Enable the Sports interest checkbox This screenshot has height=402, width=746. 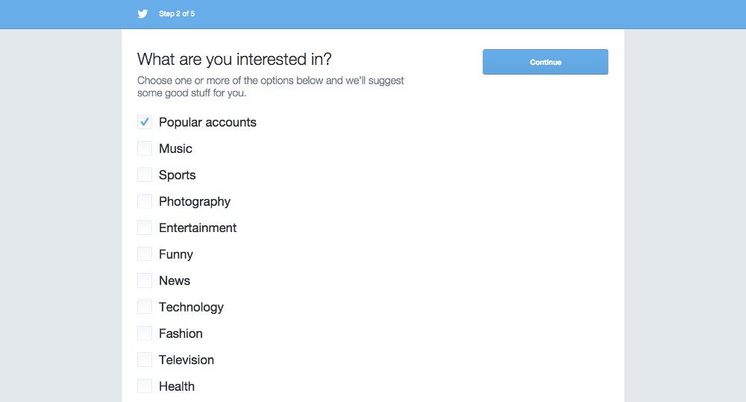coord(145,175)
